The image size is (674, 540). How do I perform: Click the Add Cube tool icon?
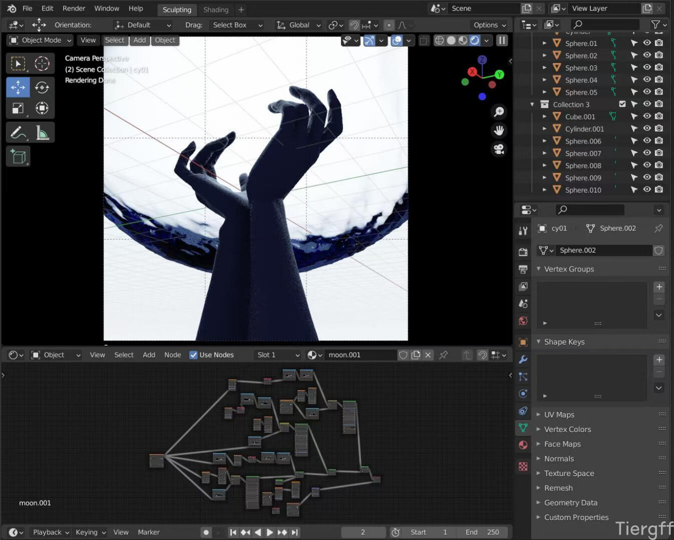coord(18,156)
